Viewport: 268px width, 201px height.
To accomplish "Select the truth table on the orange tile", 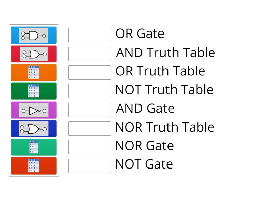I will (x=33, y=73).
